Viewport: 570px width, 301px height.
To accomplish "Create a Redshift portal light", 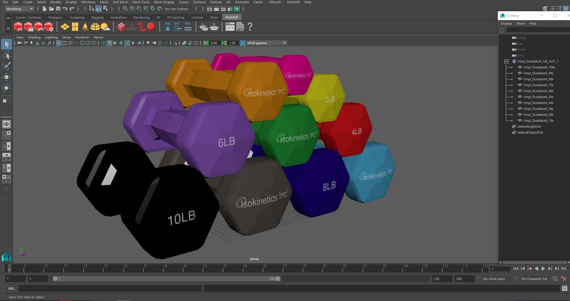I will click(75, 27).
